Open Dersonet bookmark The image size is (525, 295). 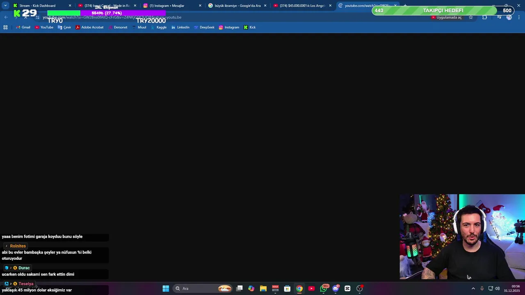[118, 27]
